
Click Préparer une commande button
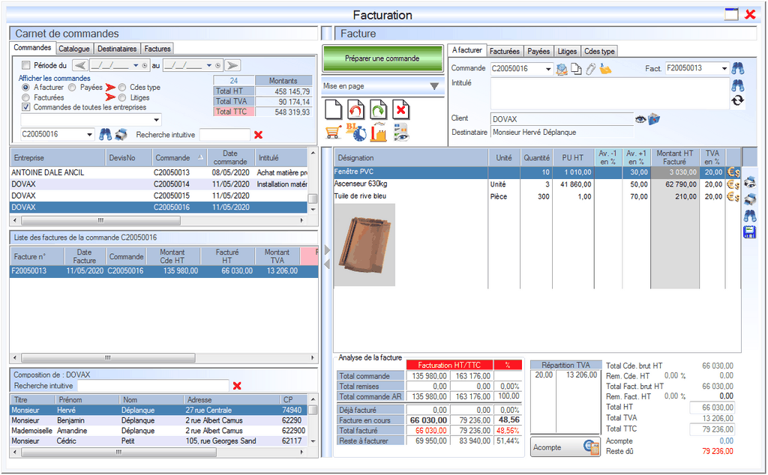(382, 58)
